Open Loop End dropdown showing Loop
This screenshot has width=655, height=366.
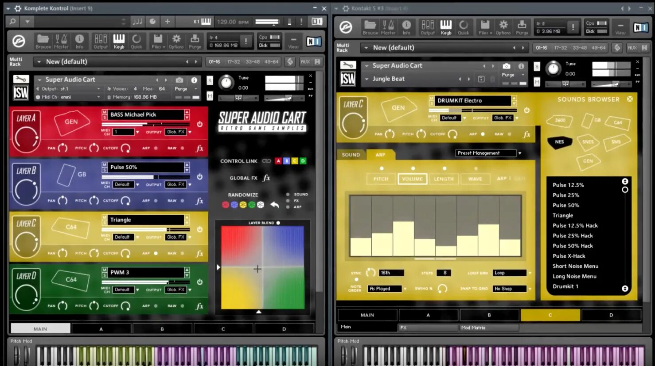pos(511,273)
